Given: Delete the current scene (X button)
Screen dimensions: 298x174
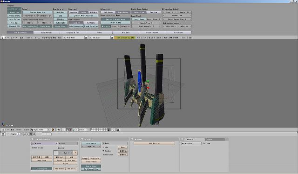Looking at the screenshot, I should (x=112, y=38).
